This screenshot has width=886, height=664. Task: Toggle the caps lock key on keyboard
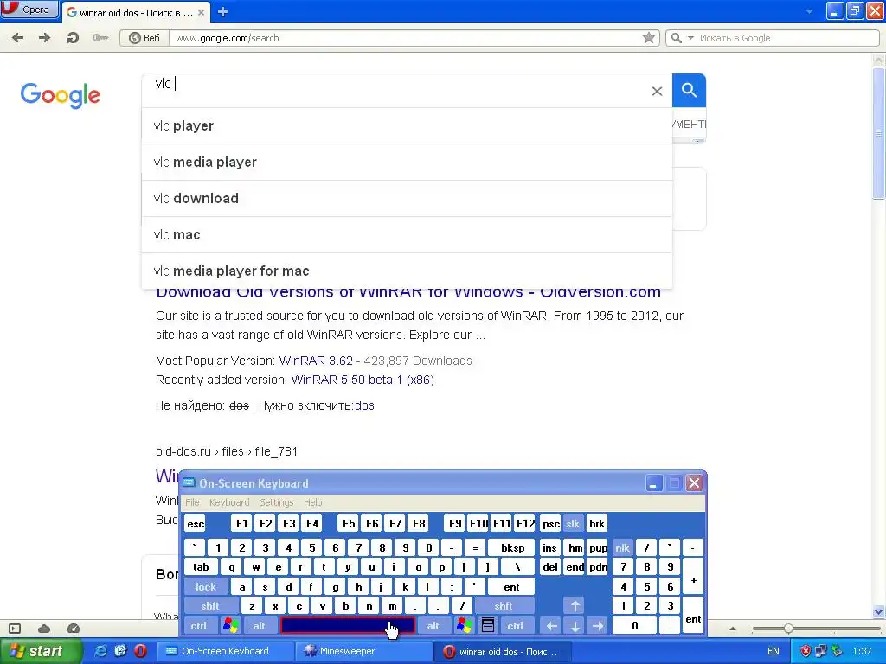pyautogui.click(x=206, y=587)
